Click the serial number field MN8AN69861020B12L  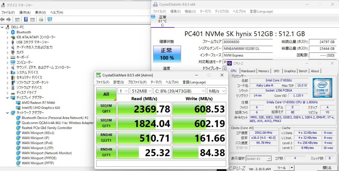point(248,48)
